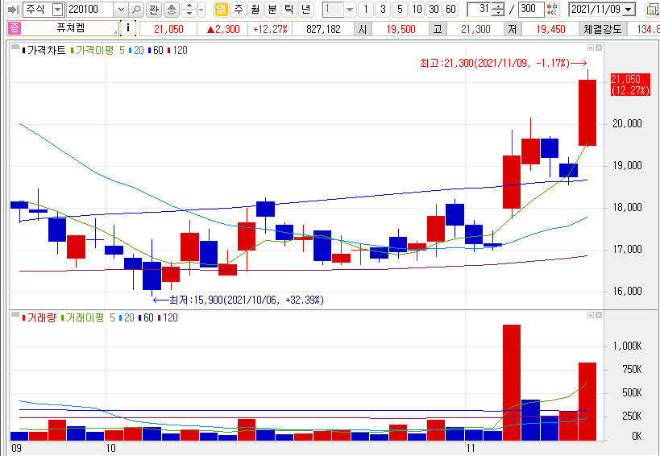Click the volume pane corner handle
Image resolution: width=660 pixels, height=456 pixels.
tap(15, 314)
